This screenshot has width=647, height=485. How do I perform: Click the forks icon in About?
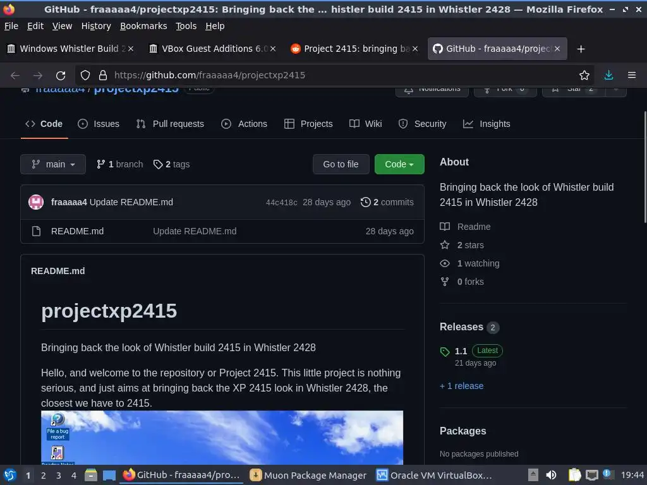(445, 282)
